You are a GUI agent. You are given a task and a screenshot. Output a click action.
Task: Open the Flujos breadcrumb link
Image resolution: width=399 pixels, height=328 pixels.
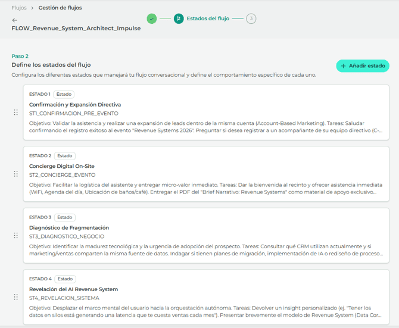pyautogui.click(x=19, y=8)
